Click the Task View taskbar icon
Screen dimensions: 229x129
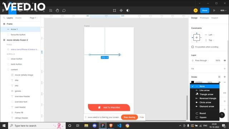tap(78, 126)
